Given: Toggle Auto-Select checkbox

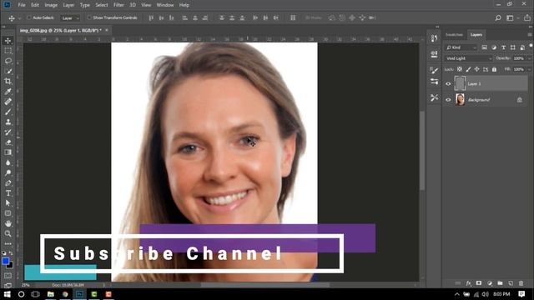Looking at the screenshot, I should pyautogui.click(x=29, y=17).
